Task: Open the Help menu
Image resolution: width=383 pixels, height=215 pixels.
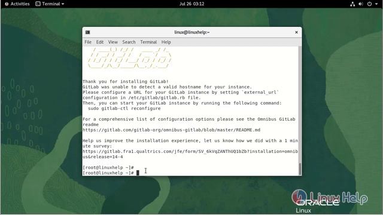Action: coord(166,42)
